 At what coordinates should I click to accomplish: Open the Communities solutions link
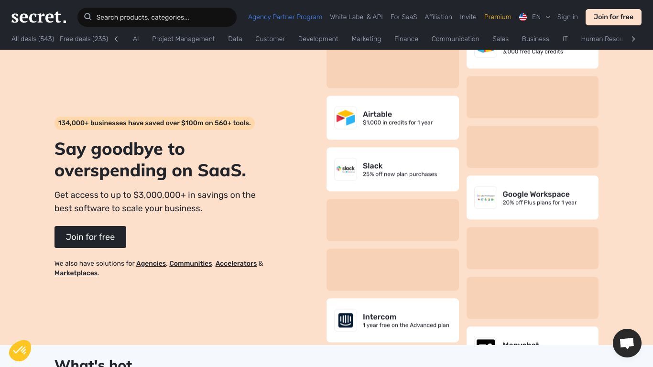pyautogui.click(x=191, y=263)
